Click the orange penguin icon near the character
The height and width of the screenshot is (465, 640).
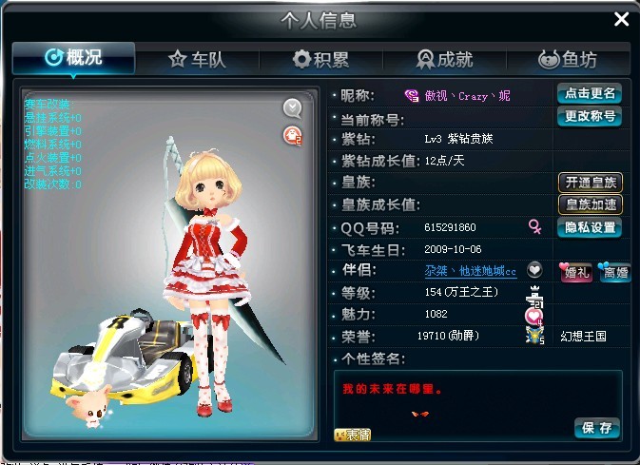(292, 136)
